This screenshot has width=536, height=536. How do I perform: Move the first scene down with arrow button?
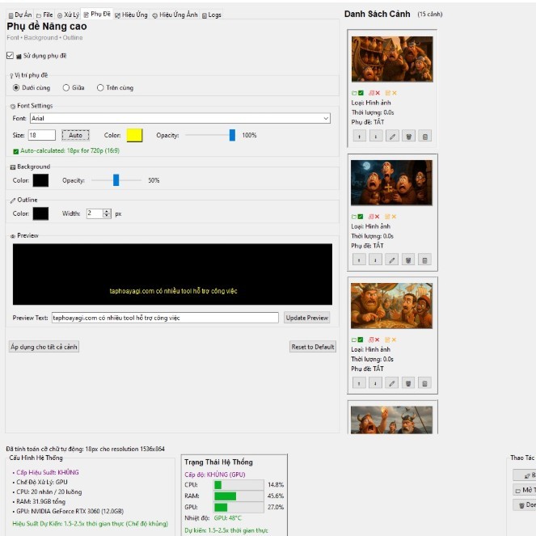[375, 137]
